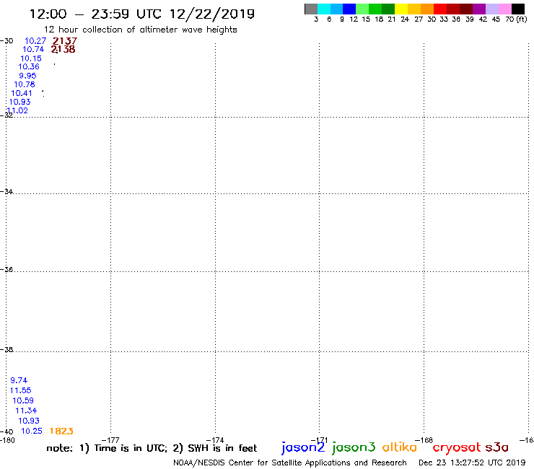This screenshot has width=534, height=469.
Task: Click the -168 longitude axis label
Action: [x=424, y=440]
